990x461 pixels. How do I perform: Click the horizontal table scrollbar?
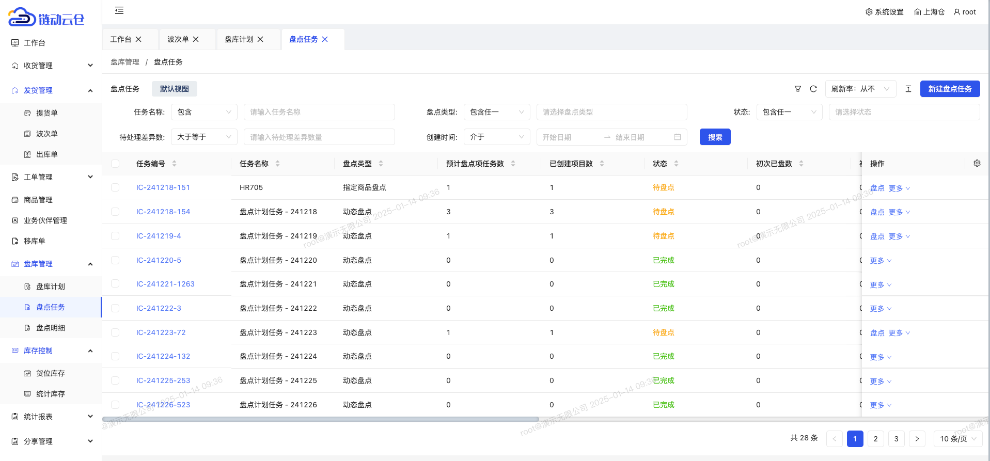coord(320,419)
